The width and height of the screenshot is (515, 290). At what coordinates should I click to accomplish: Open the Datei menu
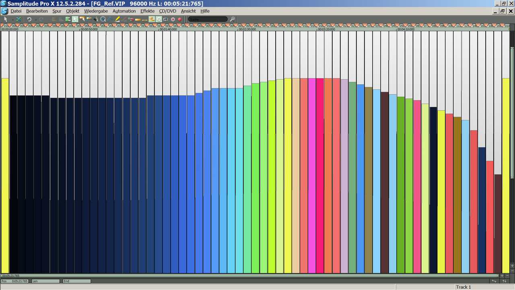16,11
